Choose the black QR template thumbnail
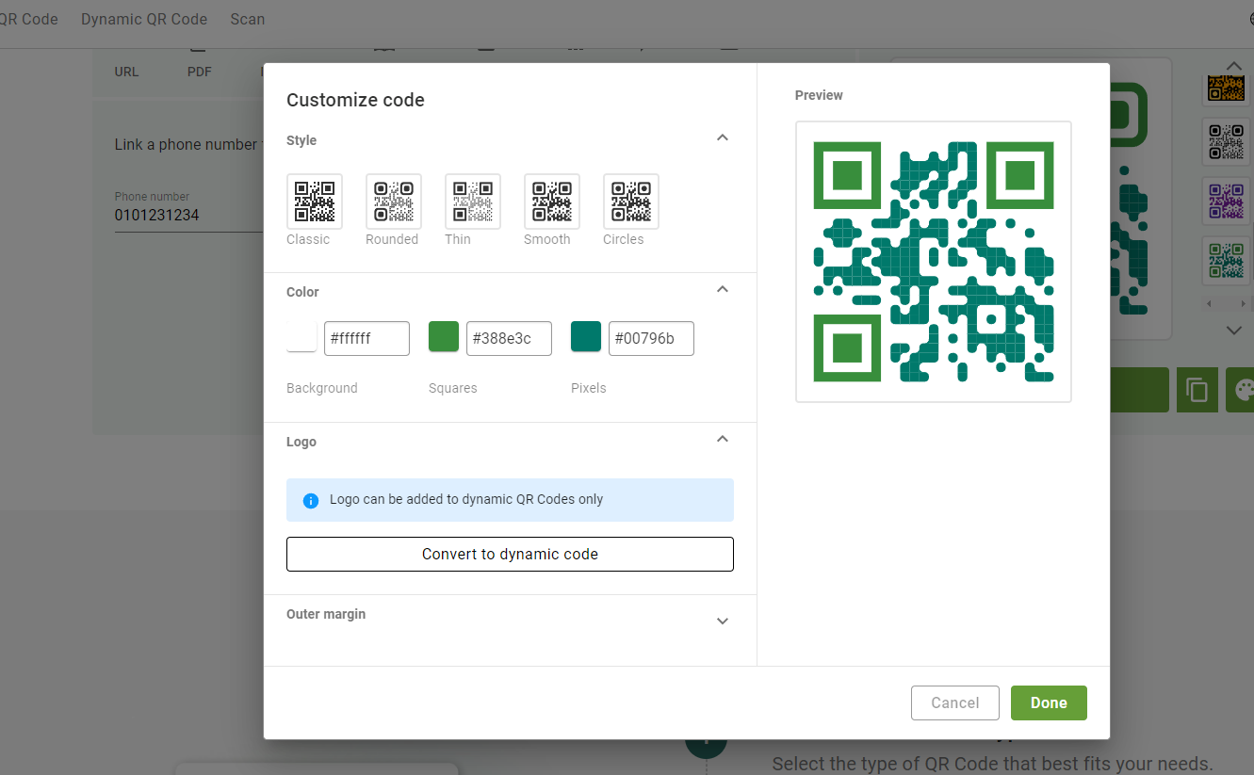The image size is (1254, 775). tap(1227, 141)
